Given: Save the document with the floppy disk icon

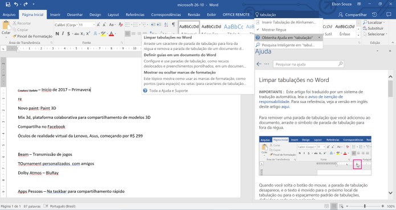Looking at the screenshot, I should (7, 5).
